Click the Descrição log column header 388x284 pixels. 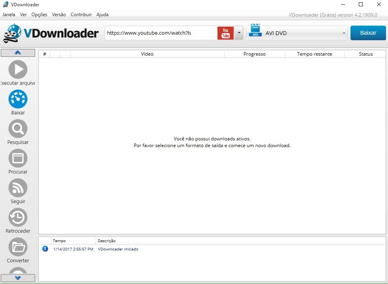[107, 241]
